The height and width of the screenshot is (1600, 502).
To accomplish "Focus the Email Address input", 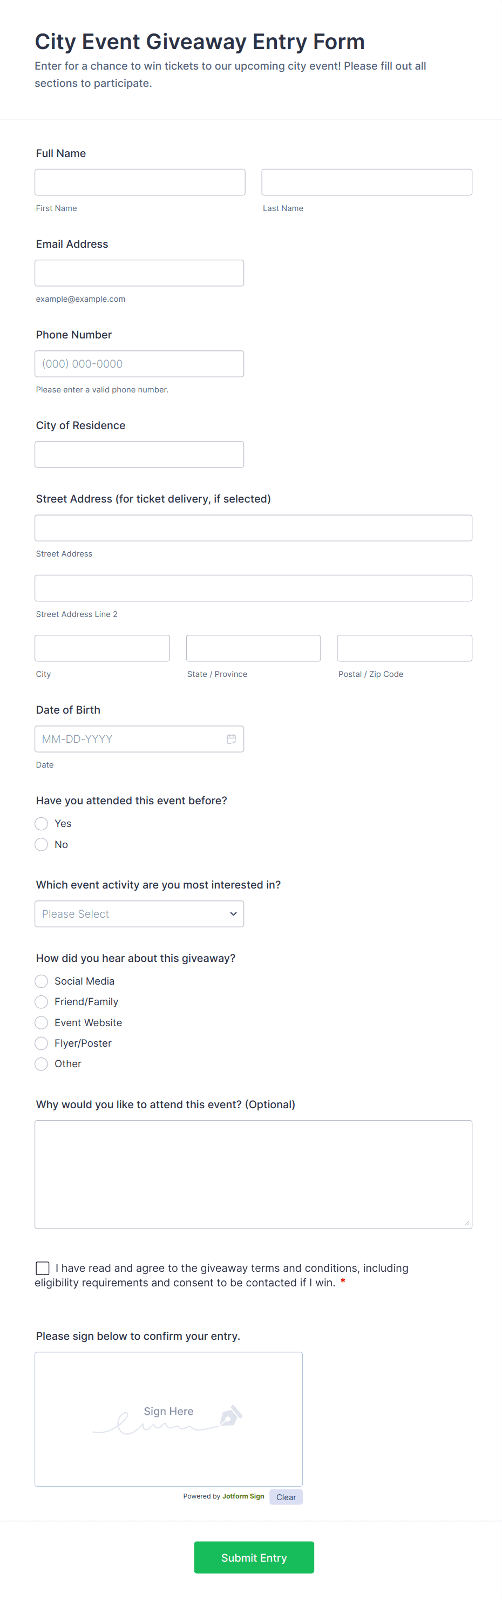I will (x=139, y=273).
